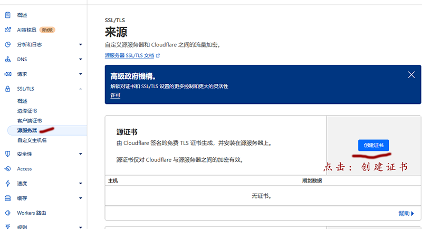The image size is (422, 229).
Task: Open the 源服务器 SSL/TLS 文档 link
Action: coord(132,55)
